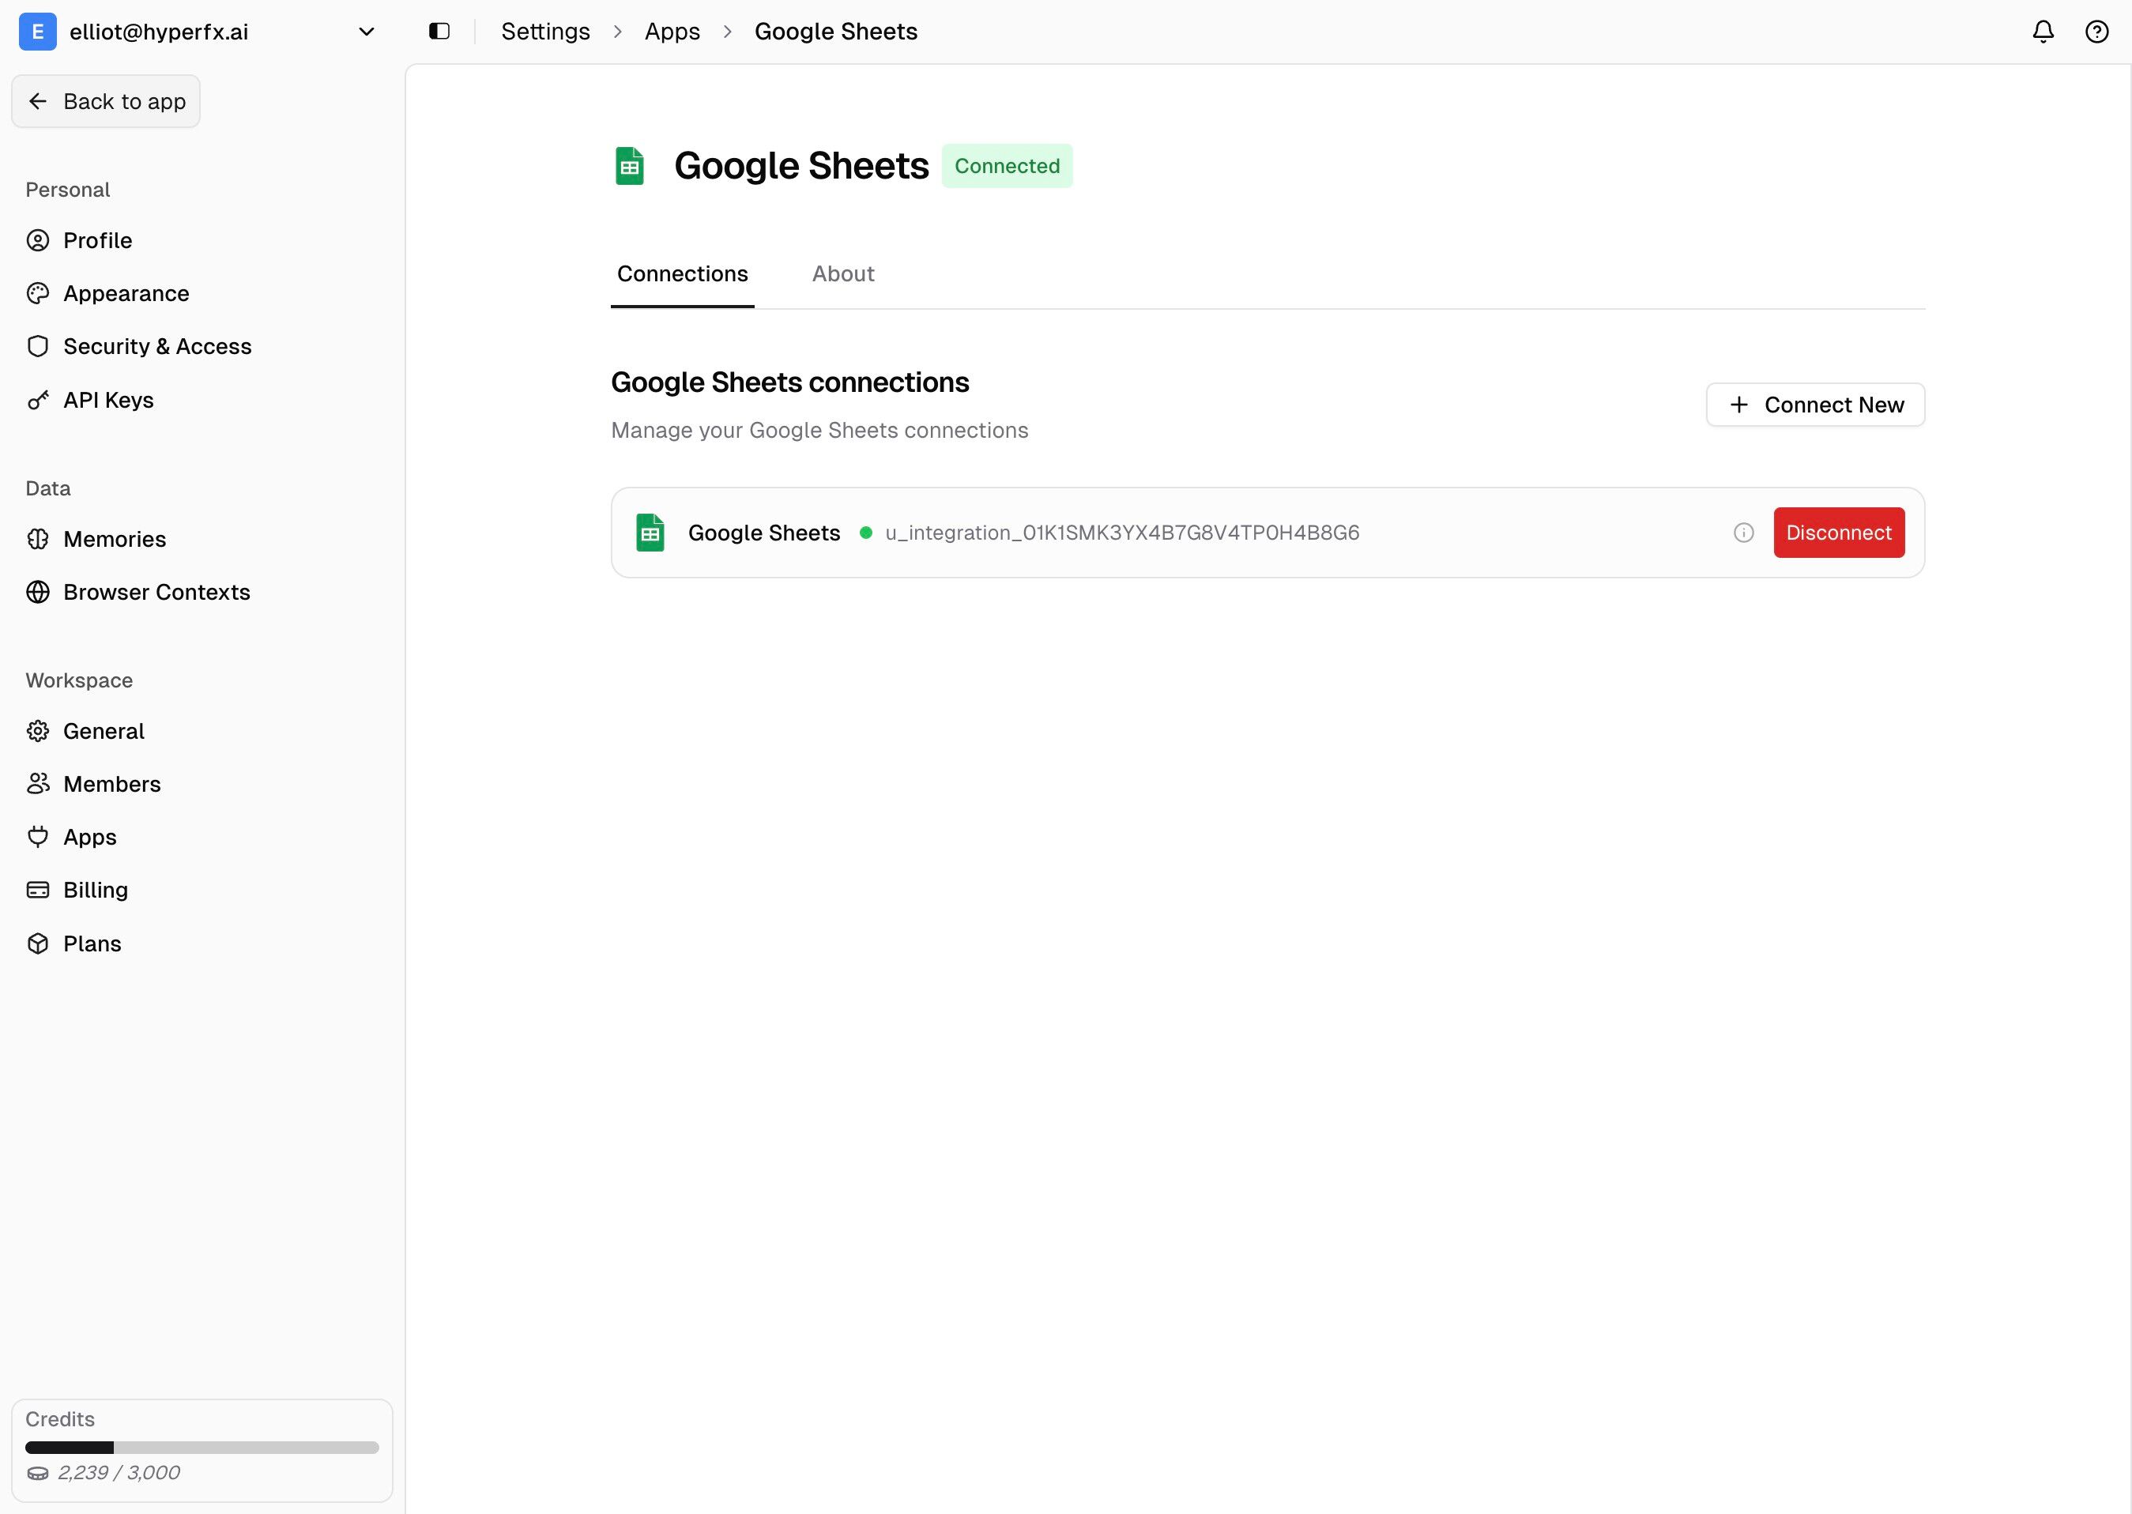Expand the elliot@hyperfx.ai account dropdown
The image size is (2132, 1514).
point(367,32)
